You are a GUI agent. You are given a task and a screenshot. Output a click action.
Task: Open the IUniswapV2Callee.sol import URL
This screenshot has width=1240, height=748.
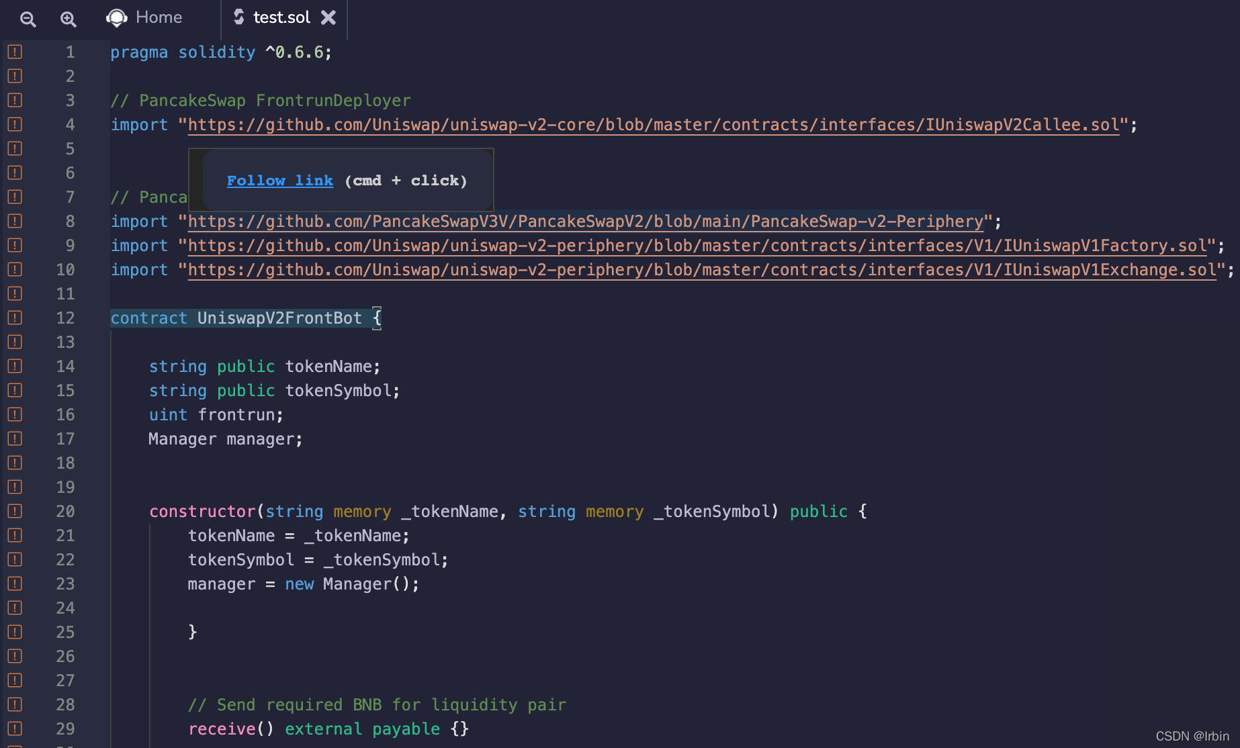pyautogui.click(x=653, y=125)
